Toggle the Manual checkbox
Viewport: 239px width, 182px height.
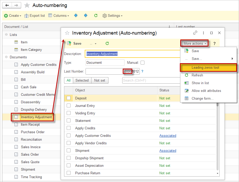pyautogui.click(x=142, y=62)
